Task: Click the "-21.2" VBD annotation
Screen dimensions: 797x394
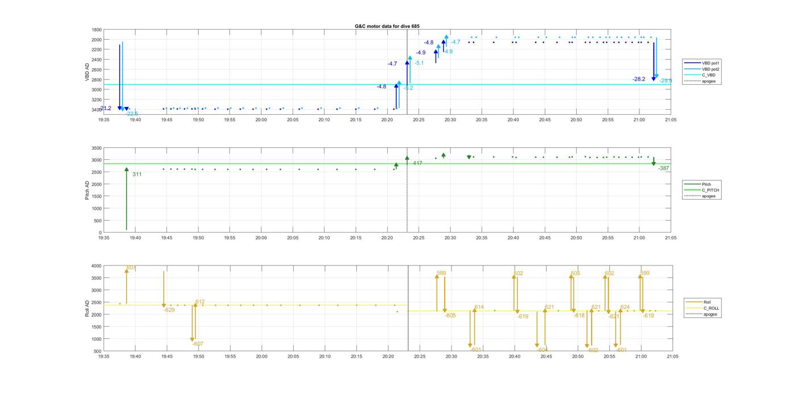Action: pyautogui.click(x=105, y=108)
